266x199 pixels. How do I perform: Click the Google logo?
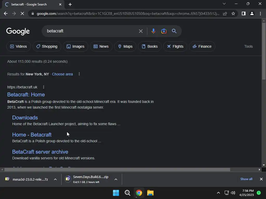18,31
